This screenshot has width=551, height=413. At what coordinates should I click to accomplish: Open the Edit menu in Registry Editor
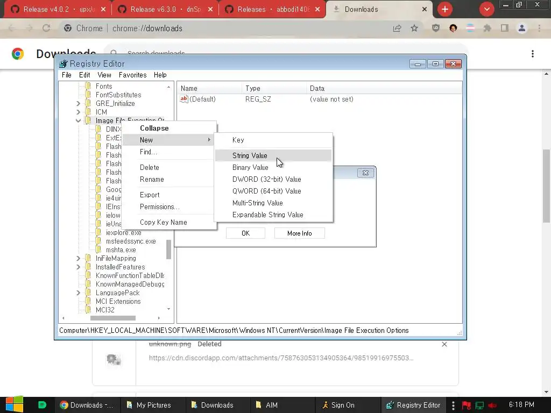84,75
